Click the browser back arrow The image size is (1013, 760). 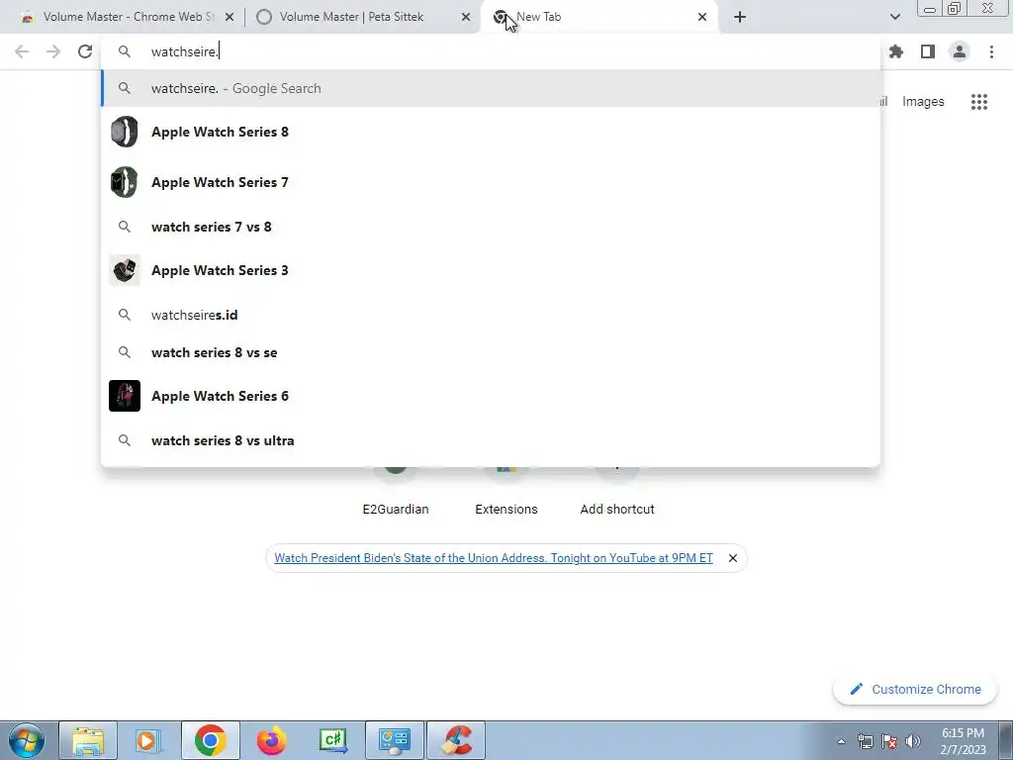tap(22, 51)
